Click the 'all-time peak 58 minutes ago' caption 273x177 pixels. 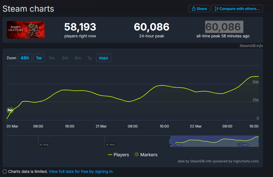(223, 36)
